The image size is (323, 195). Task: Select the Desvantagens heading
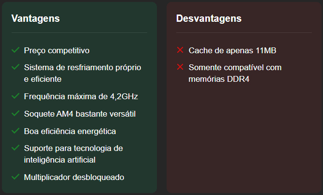(x=209, y=18)
